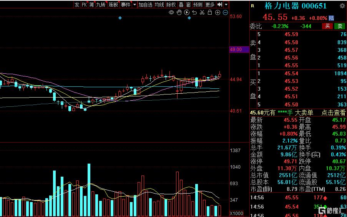Screen dimensions: 347x217
Task: Select the hand pan tool
Action: tap(179, 12)
